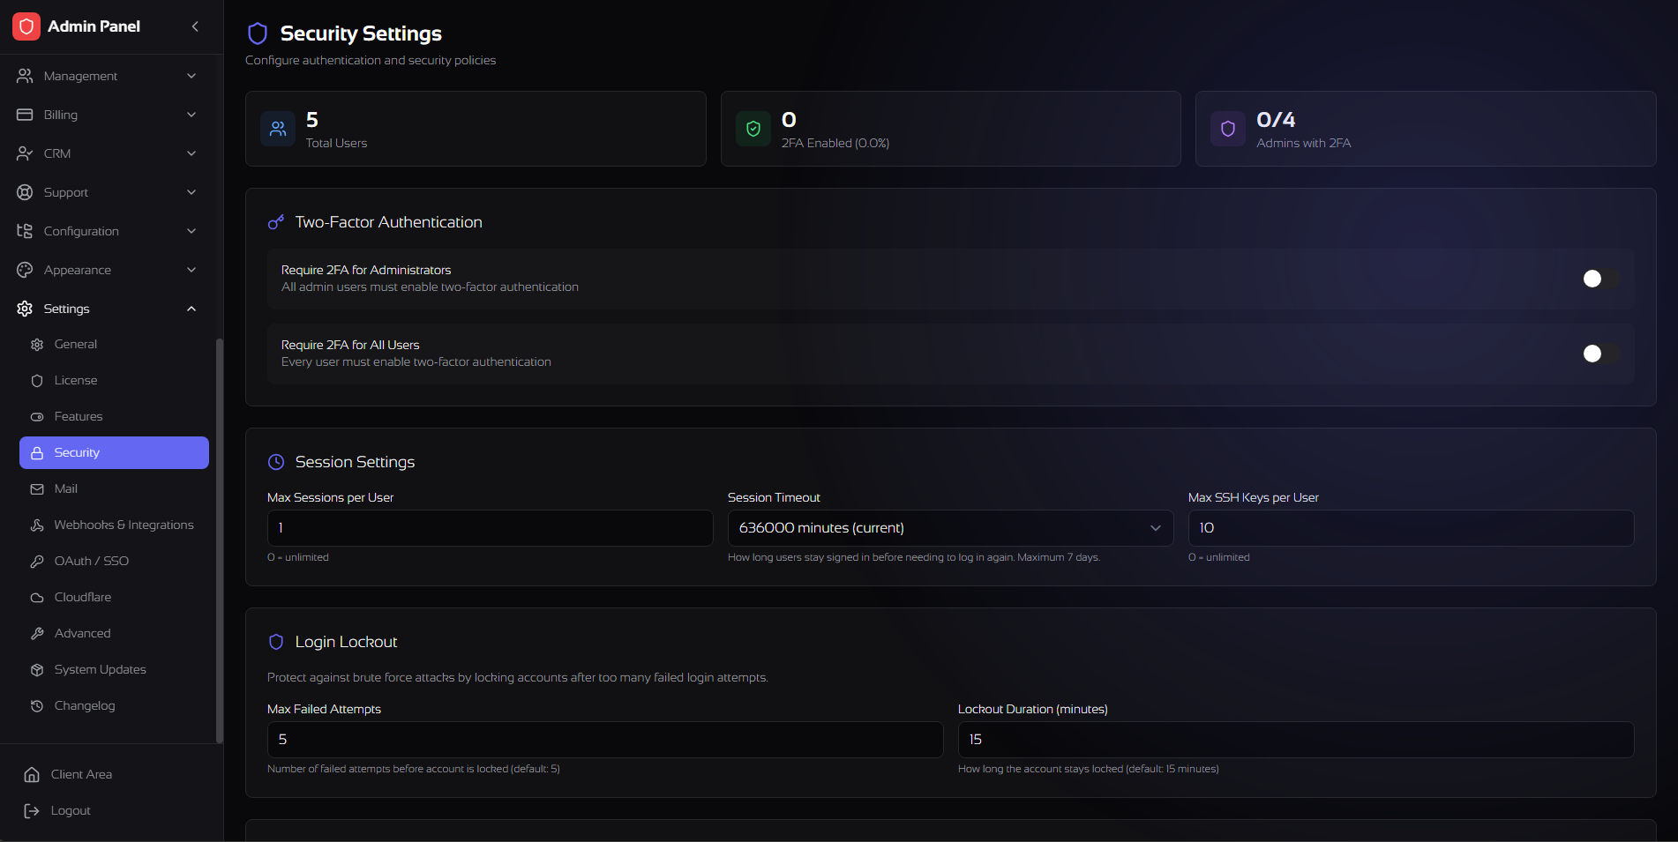
Task: Expand the CRM menu chevron
Action: pos(191,153)
